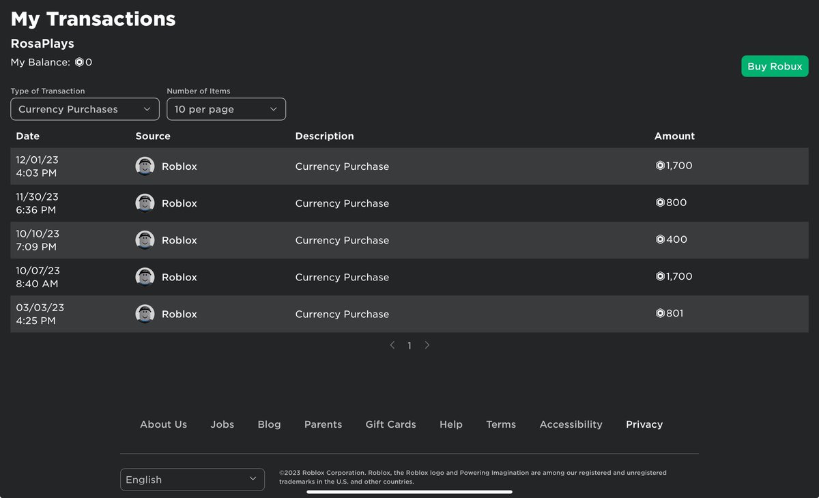This screenshot has height=498, width=819.
Task: Open the Terms footer link
Action: click(501, 424)
